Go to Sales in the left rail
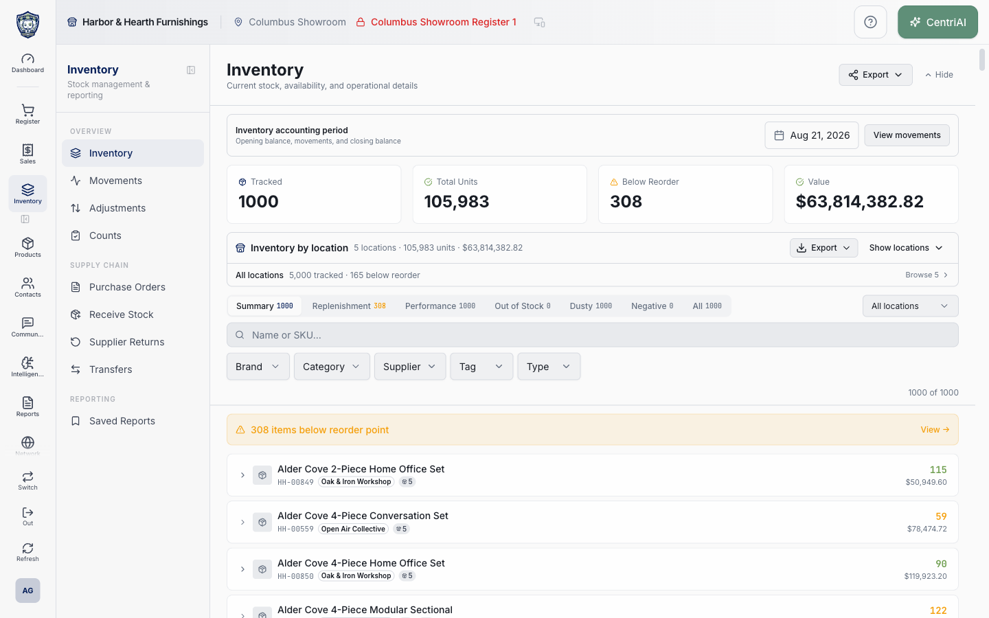 27,154
